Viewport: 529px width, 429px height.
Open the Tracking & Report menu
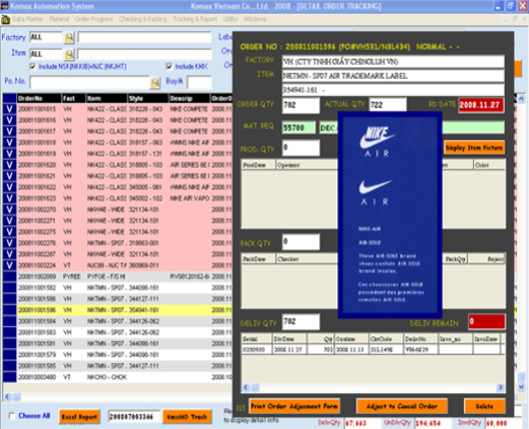(196, 19)
